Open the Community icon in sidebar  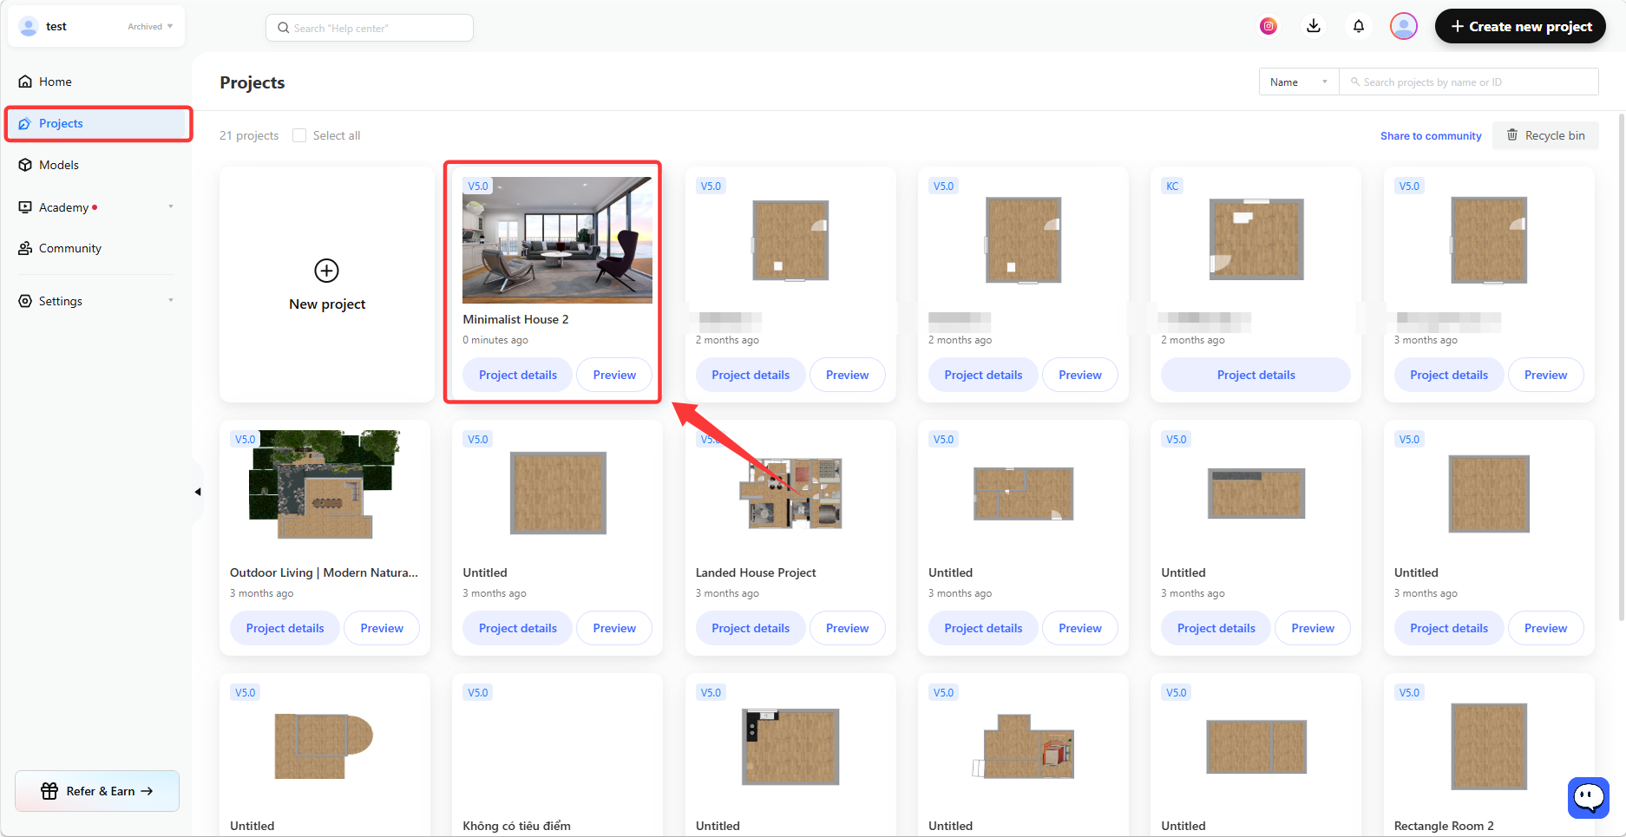point(25,248)
